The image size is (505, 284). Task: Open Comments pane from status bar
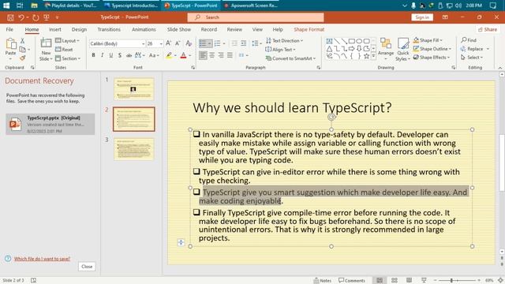tap(352, 281)
